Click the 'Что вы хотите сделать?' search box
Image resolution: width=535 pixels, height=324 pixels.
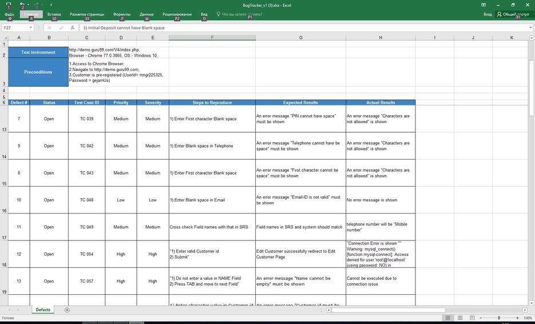click(239, 14)
